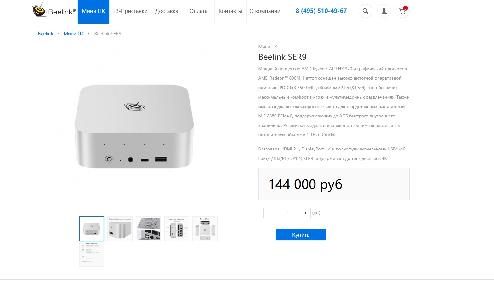The image size is (494, 283).
Task: Open the Доставка menu item
Action: tap(167, 12)
